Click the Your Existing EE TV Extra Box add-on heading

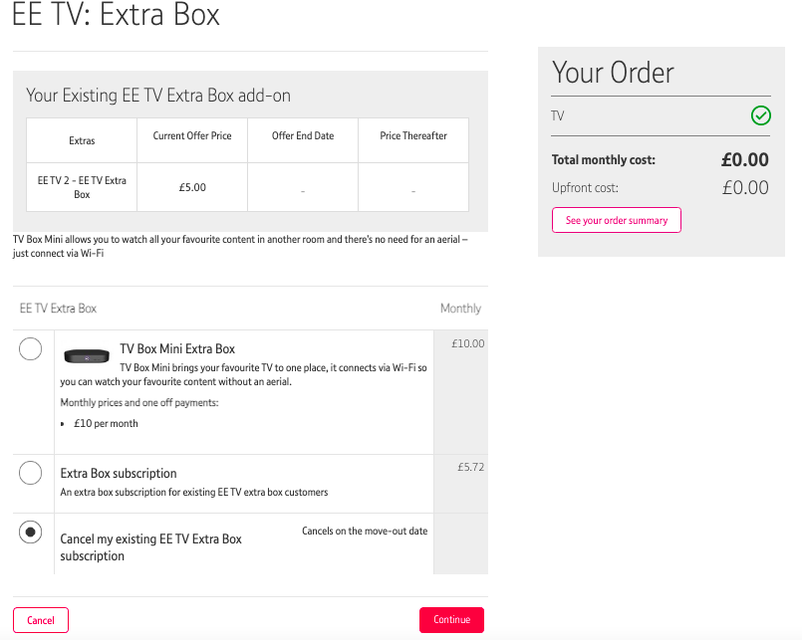[158, 96]
